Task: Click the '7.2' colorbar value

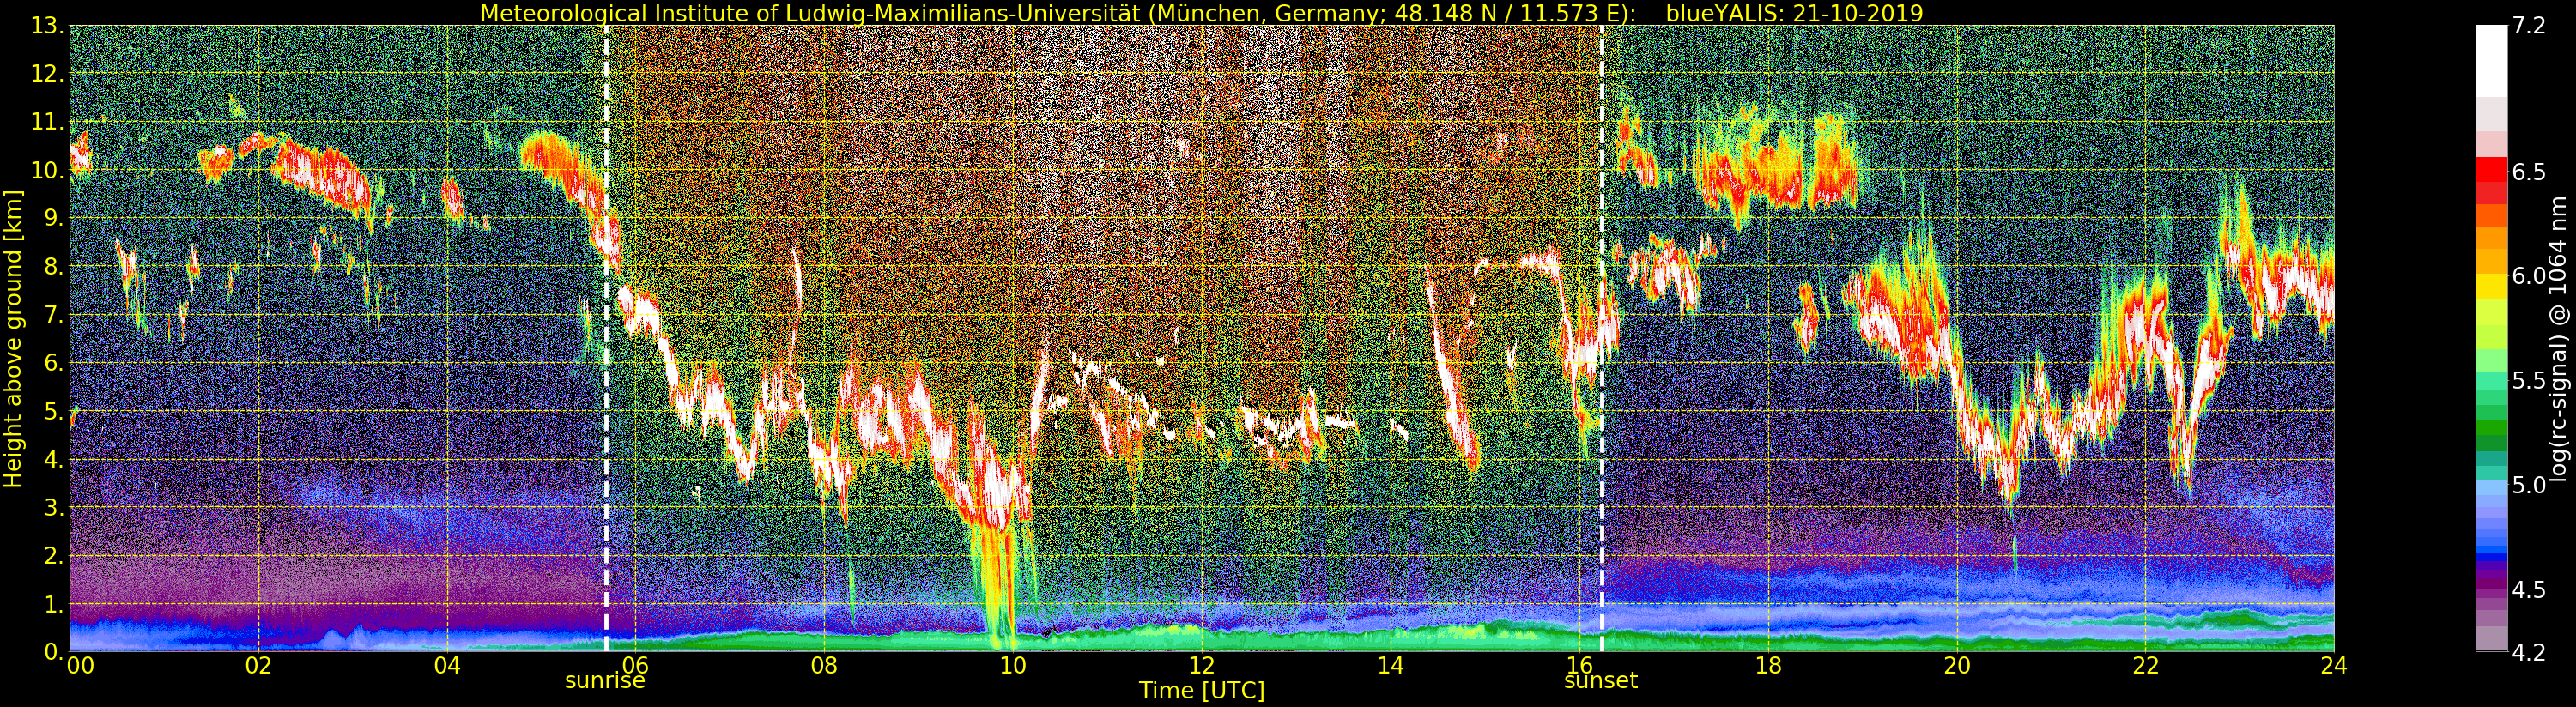Action: [2528, 26]
